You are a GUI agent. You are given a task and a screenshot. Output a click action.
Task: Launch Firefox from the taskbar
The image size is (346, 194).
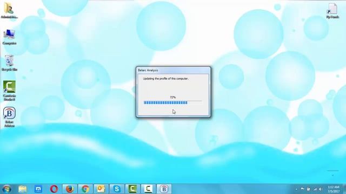[70, 189]
